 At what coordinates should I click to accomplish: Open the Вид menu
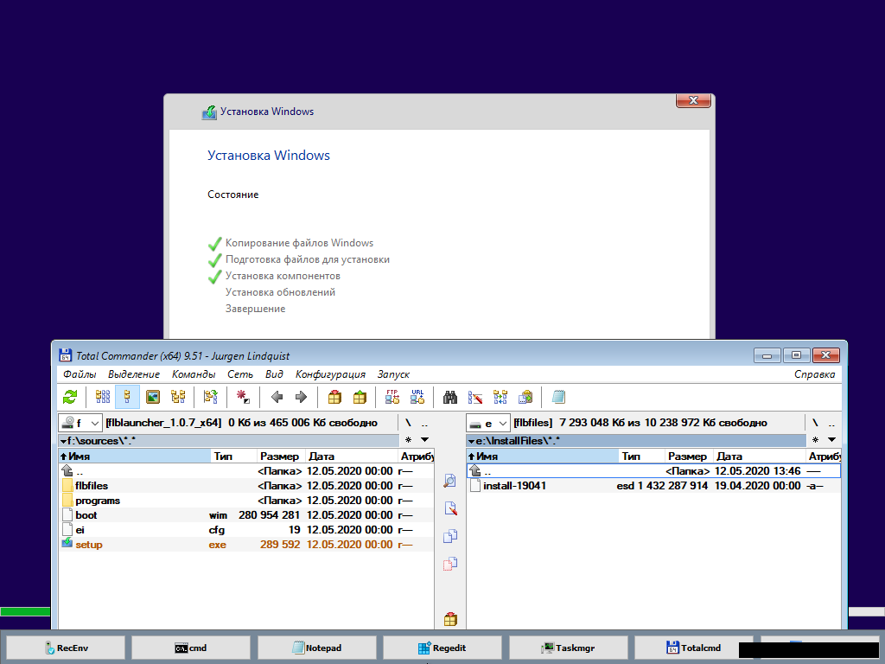tap(274, 374)
